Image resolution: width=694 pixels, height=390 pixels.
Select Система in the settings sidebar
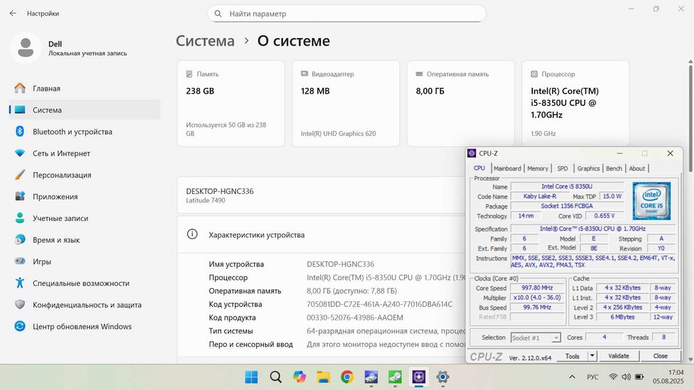[84, 110]
